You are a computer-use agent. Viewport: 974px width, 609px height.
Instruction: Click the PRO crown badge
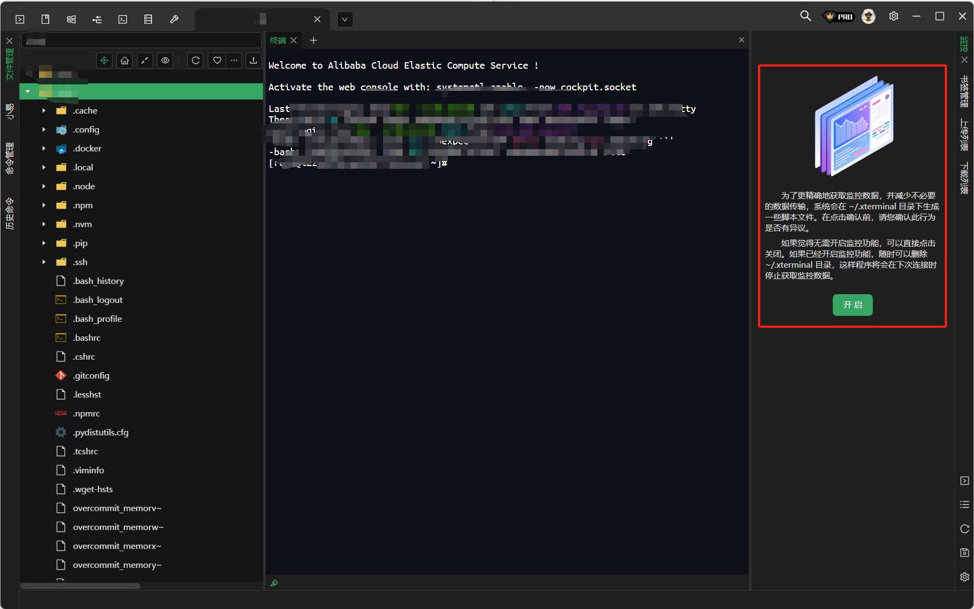tap(839, 17)
